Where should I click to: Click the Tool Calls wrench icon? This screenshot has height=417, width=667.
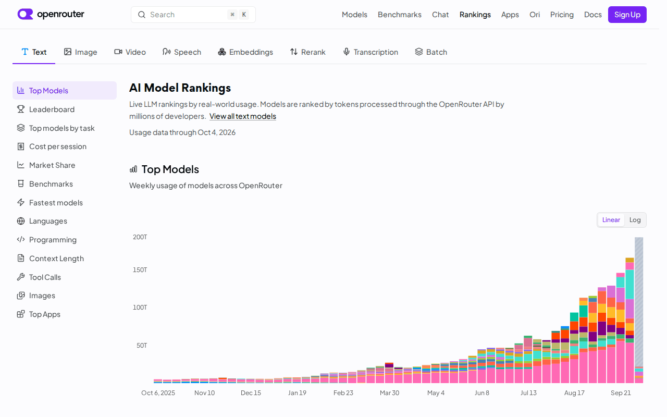21,277
